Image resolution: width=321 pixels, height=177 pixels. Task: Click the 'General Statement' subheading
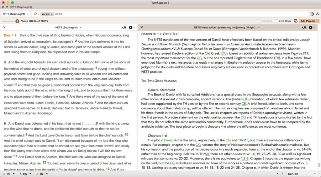(x=161, y=90)
